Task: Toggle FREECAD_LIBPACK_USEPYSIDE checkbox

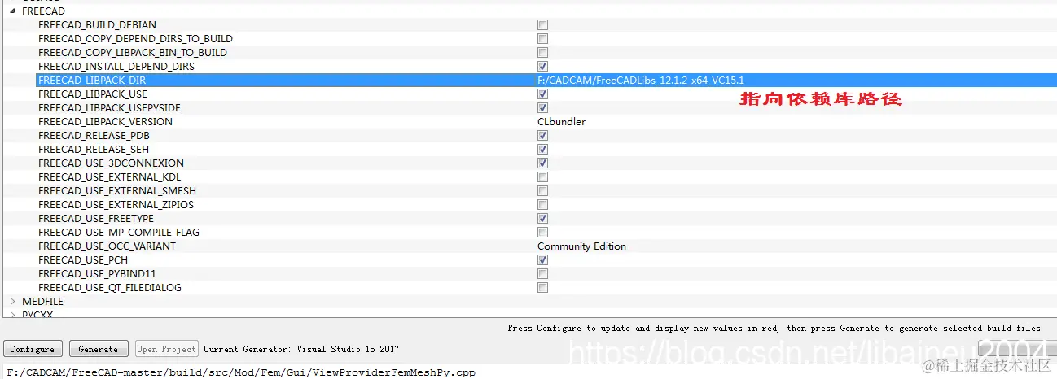Action: (x=542, y=108)
